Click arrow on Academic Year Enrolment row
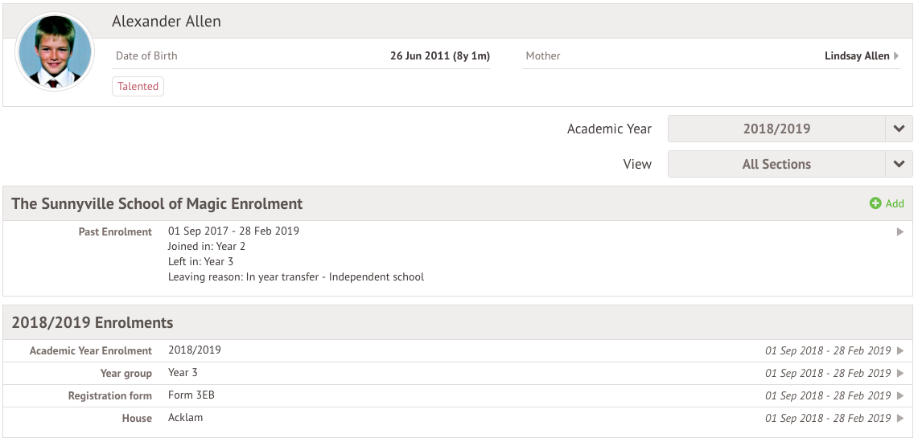 pyautogui.click(x=900, y=351)
